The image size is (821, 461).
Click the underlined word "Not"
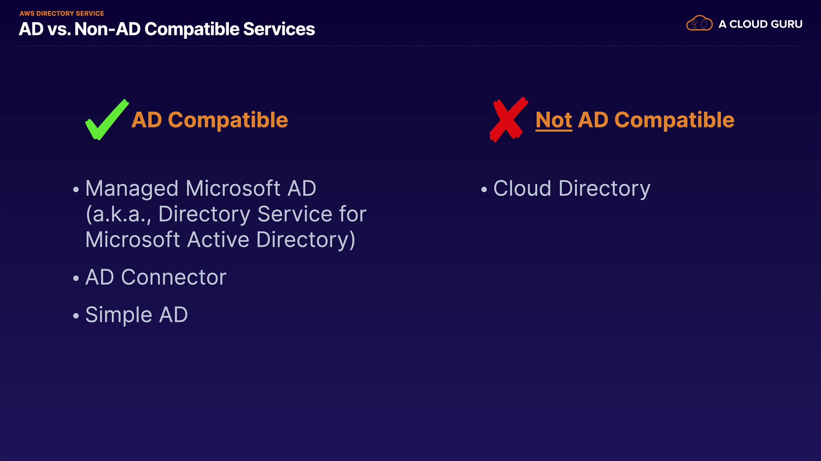[x=554, y=120]
